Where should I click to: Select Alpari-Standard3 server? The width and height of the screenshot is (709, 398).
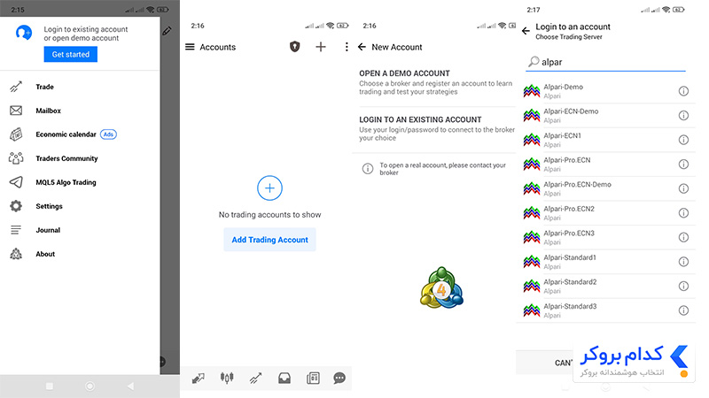pos(606,310)
